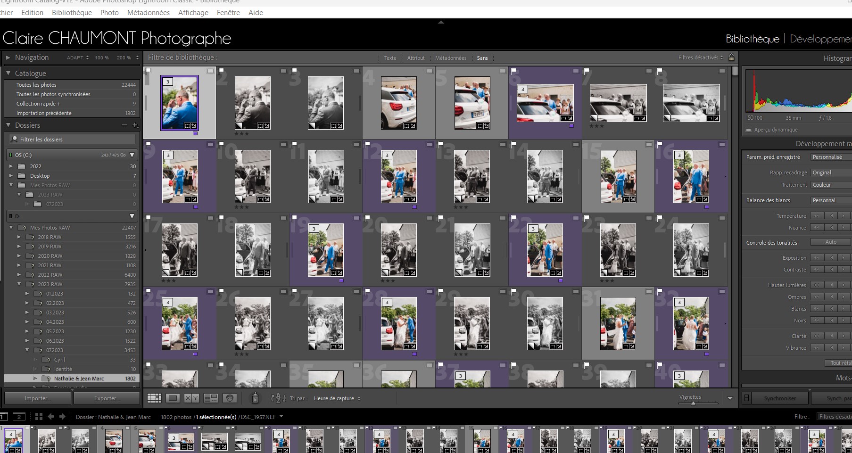Switch to Loupe view mode

point(173,398)
